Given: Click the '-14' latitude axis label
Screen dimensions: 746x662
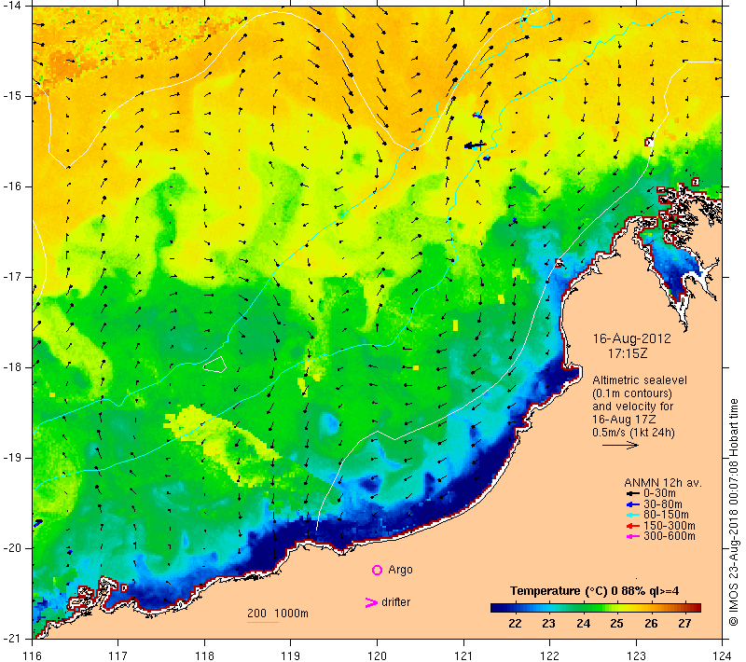Looking at the screenshot, I should coord(12,6).
